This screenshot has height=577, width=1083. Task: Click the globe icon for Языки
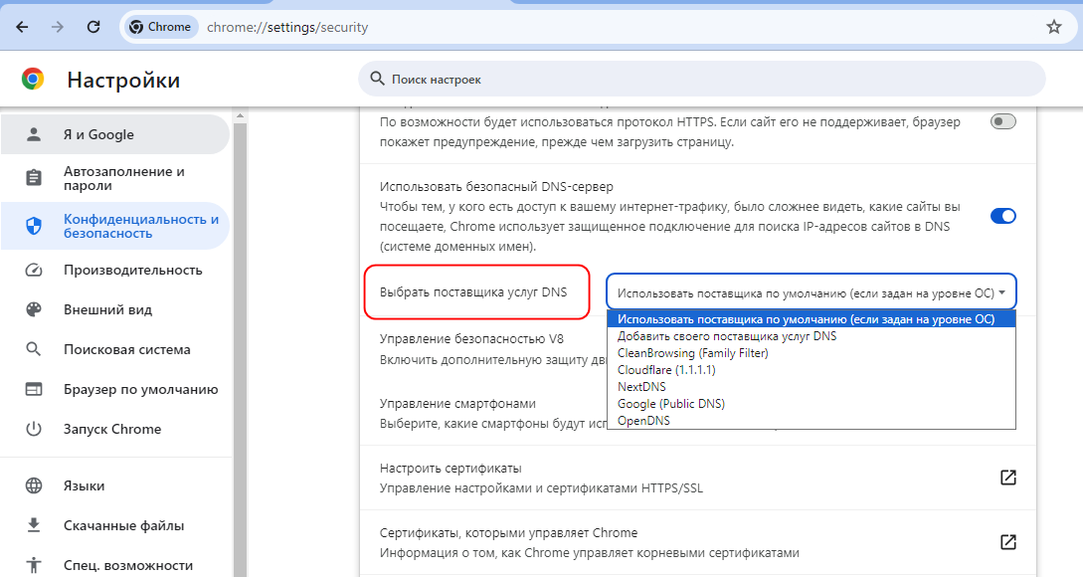[x=33, y=485]
